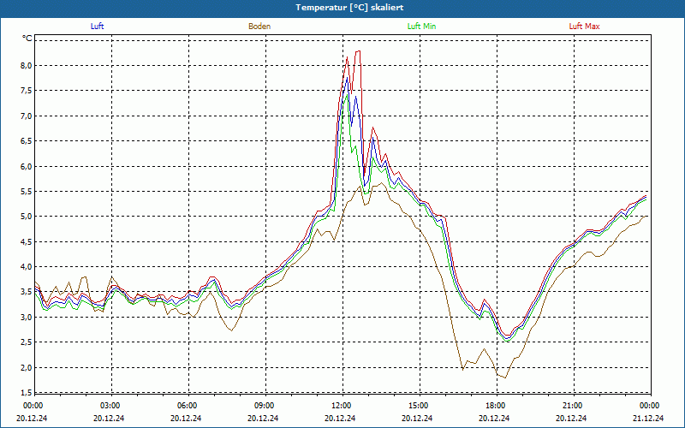The width and height of the screenshot is (685, 428).
Task: Click the '8,0' y-axis value
Action: coord(27,66)
